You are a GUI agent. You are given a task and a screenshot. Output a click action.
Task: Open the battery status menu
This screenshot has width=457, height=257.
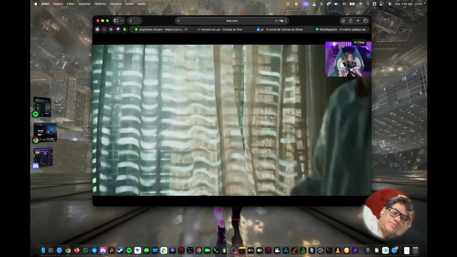click(x=352, y=4)
